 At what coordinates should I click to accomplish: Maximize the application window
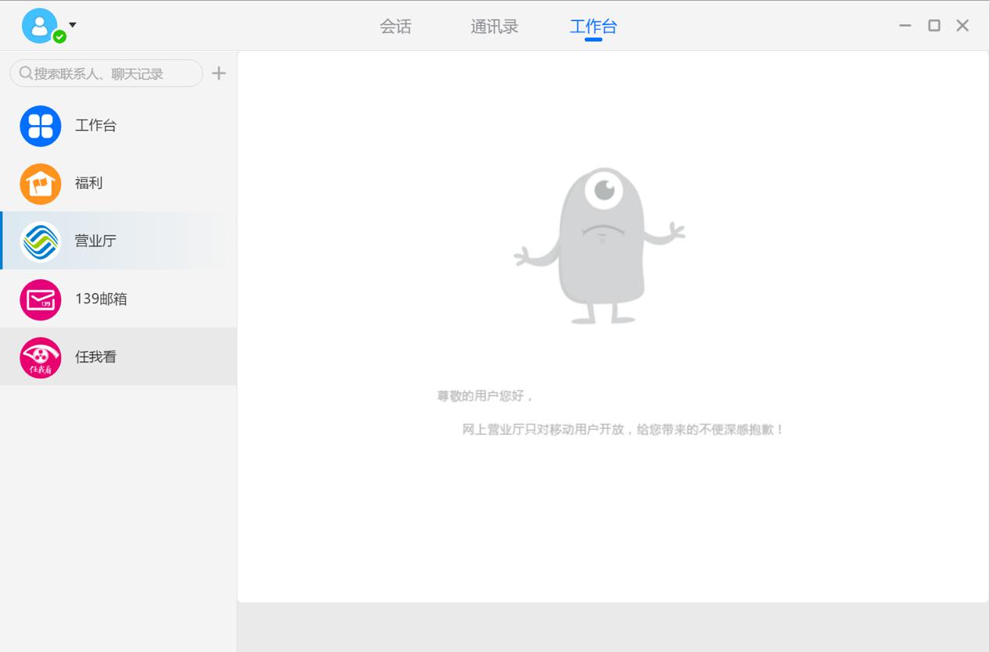pos(934,26)
